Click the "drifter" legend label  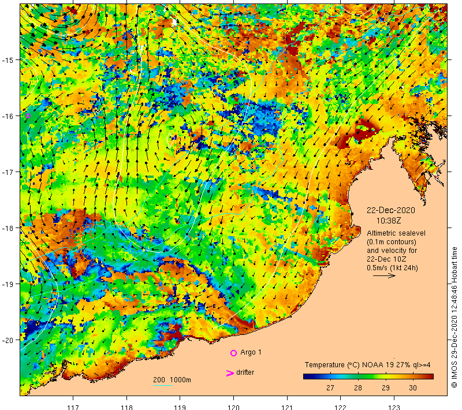(x=245, y=372)
